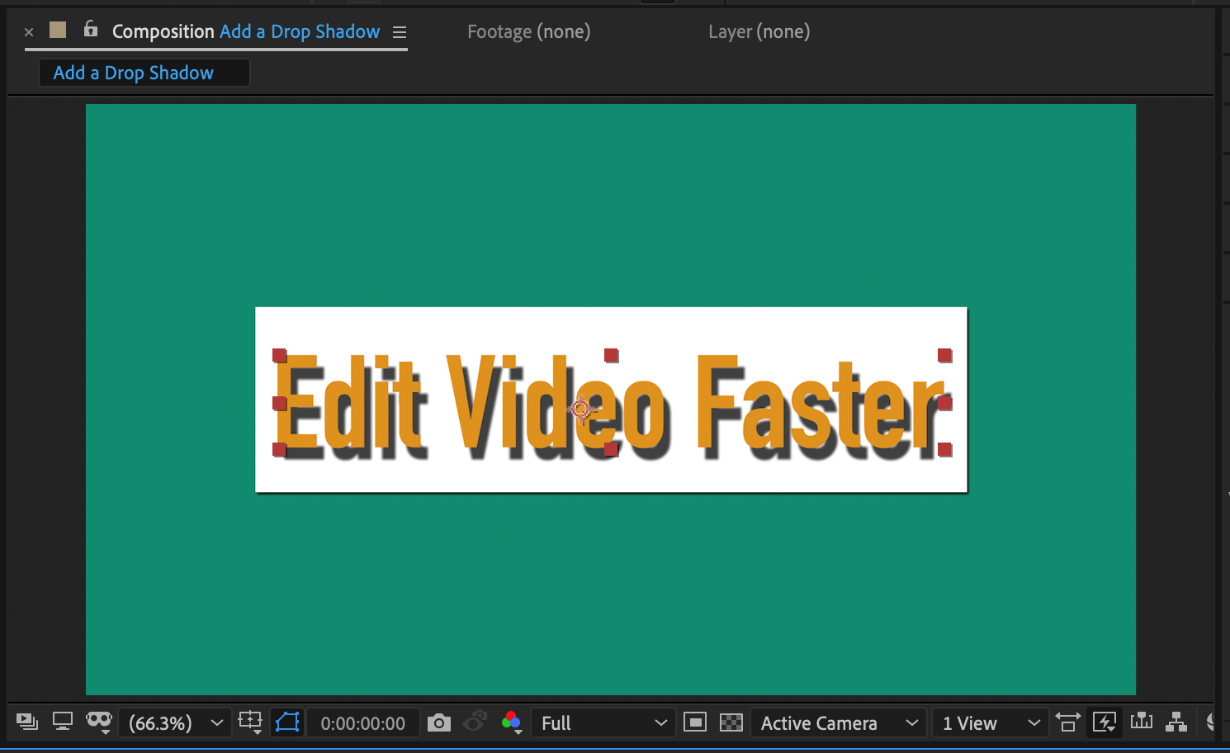This screenshot has height=753, width=1230.
Task: Click the Show Snapshot eye-camera icon
Action: (x=475, y=722)
